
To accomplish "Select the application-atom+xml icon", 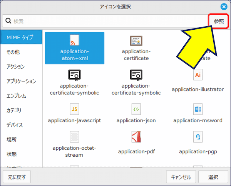I will (74, 47).
